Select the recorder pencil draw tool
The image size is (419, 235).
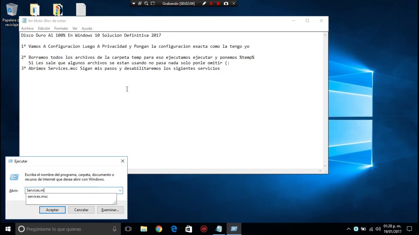pyautogui.click(x=204, y=4)
